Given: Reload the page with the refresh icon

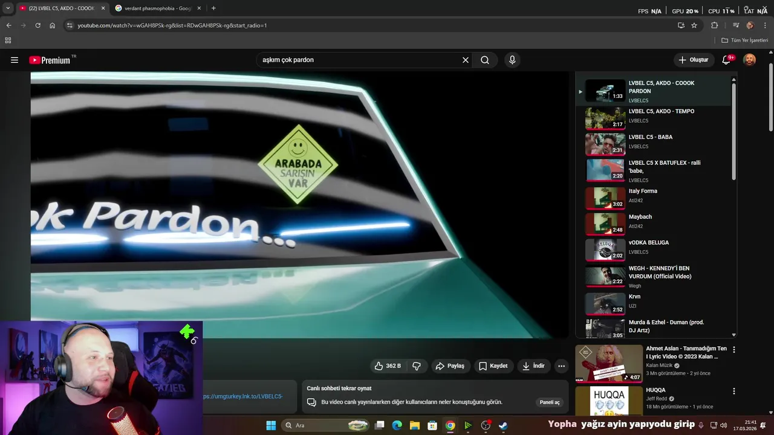Looking at the screenshot, I should pos(37,25).
